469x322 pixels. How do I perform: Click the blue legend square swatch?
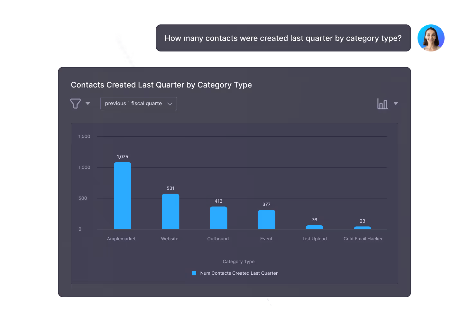pyautogui.click(x=194, y=273)
